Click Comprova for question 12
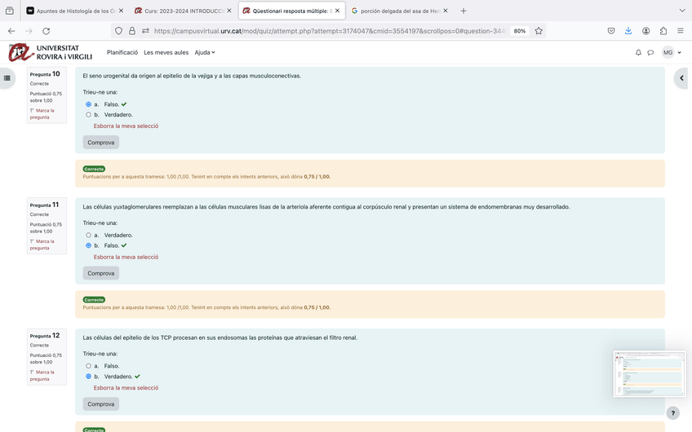Screen dimensions: 692x432 (100, 404)
